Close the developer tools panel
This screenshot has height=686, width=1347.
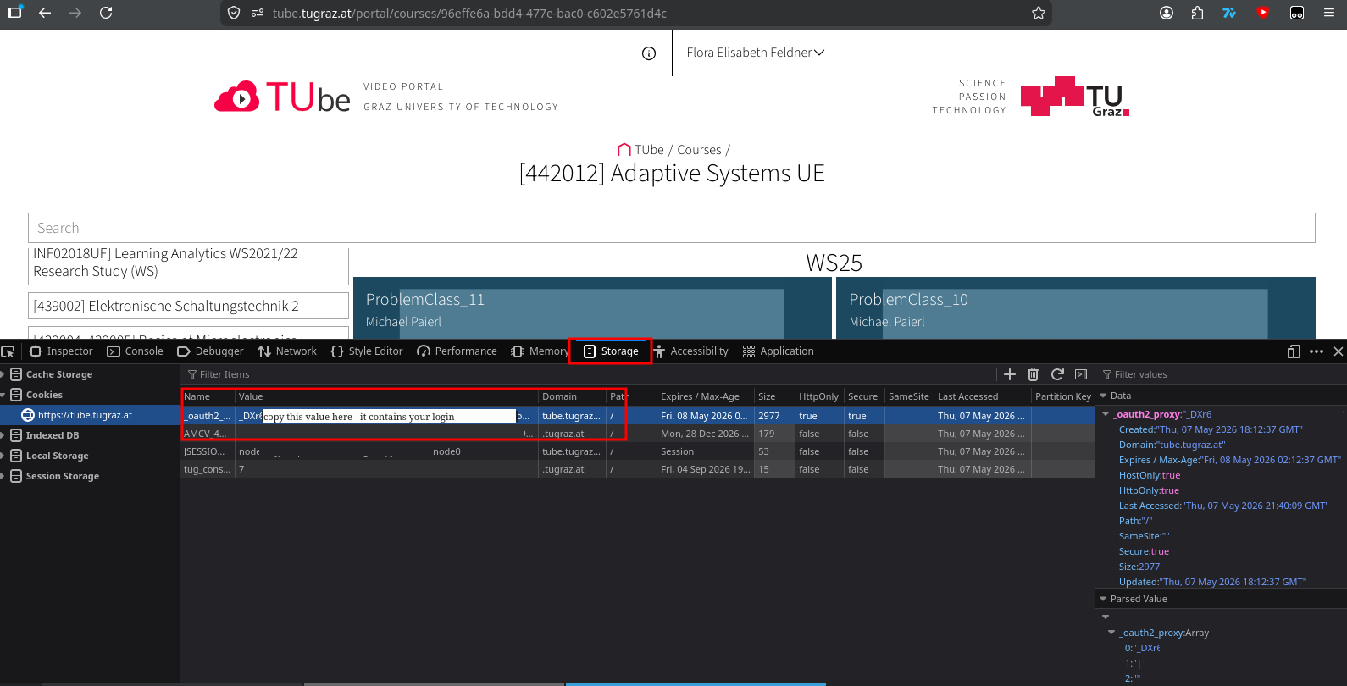pyautogui.click(x=1339, y=351)
